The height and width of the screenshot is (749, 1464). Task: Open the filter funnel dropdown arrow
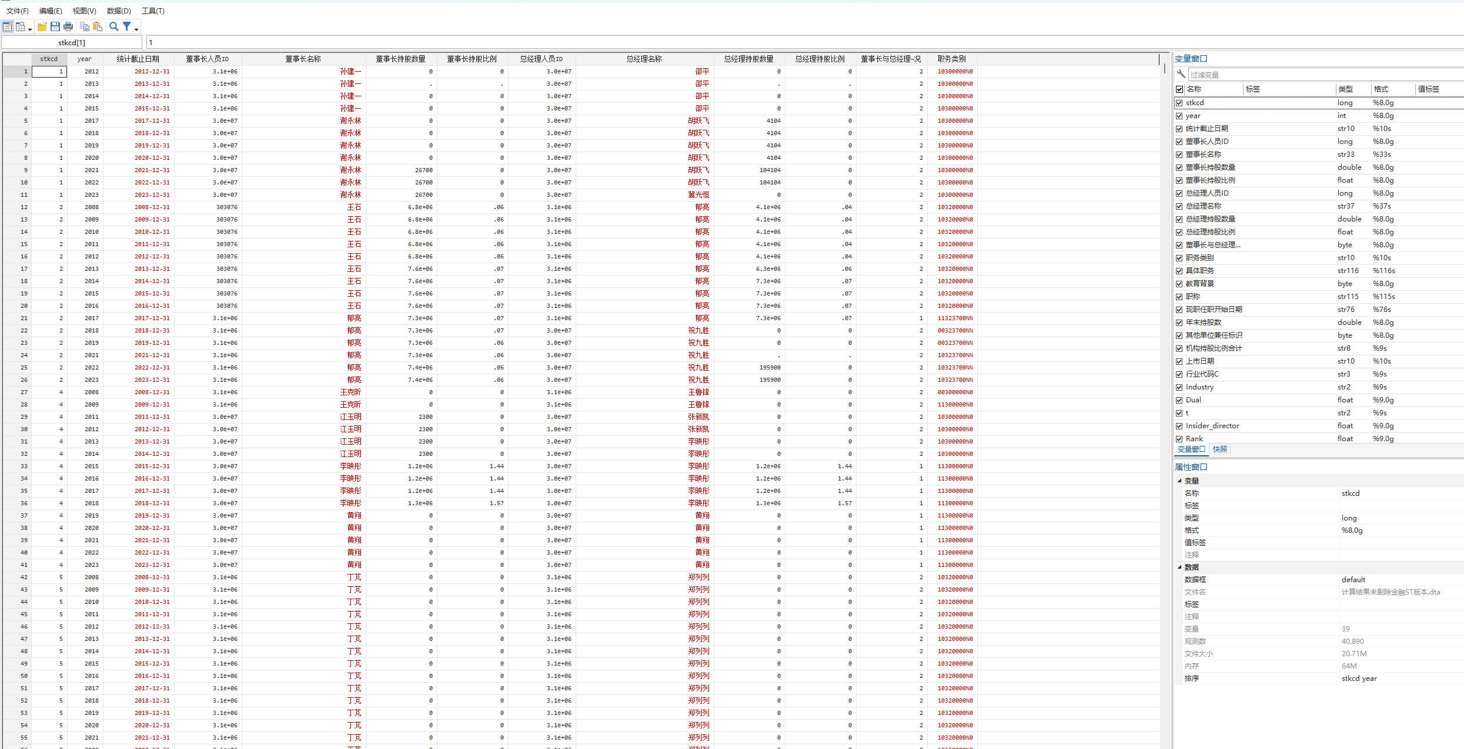click(x=136, y=29)
